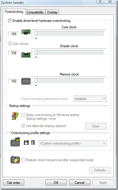This screenshot has width=118, height=190.
Task: Open Force constant performance level dropdown
Action: pos(90,98)
